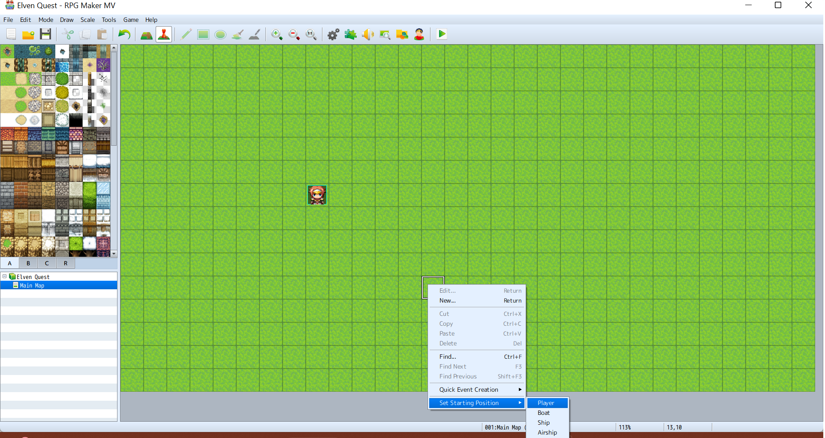Click the Cut scissors icon
The image size is (825, 438).
tap(68, 34)
